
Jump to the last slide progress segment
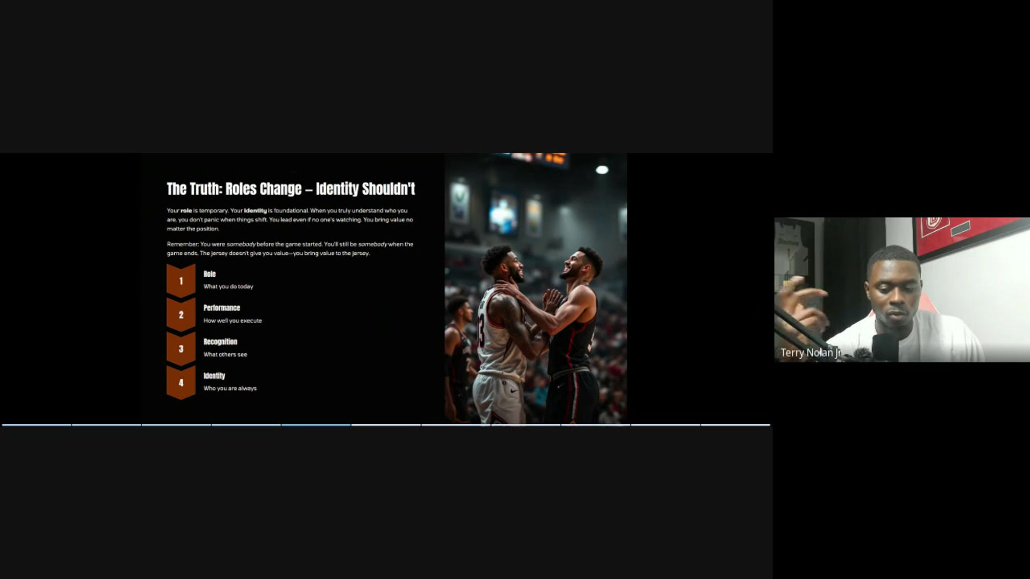tap(735, 425)
